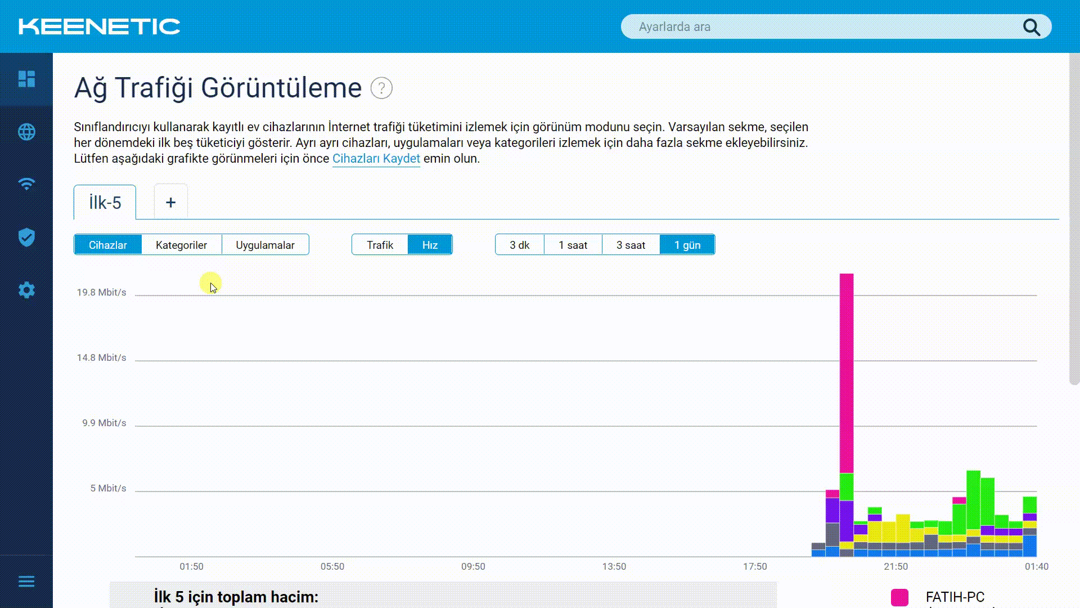Image resolution: width=1080 pixels, height=608 pixels.
Task: Click the 9.9 Mbit/s axis label
Action: (x=104, y=423)
